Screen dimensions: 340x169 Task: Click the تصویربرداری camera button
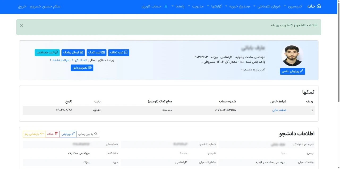coord(82,68)
